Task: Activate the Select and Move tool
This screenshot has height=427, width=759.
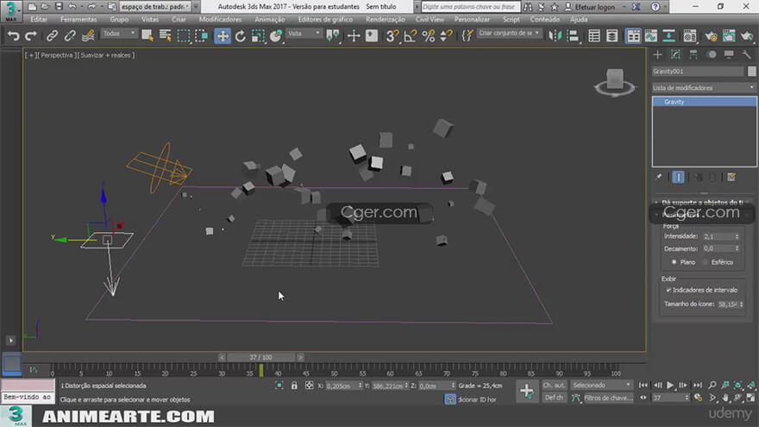Action: coord(223,36)
